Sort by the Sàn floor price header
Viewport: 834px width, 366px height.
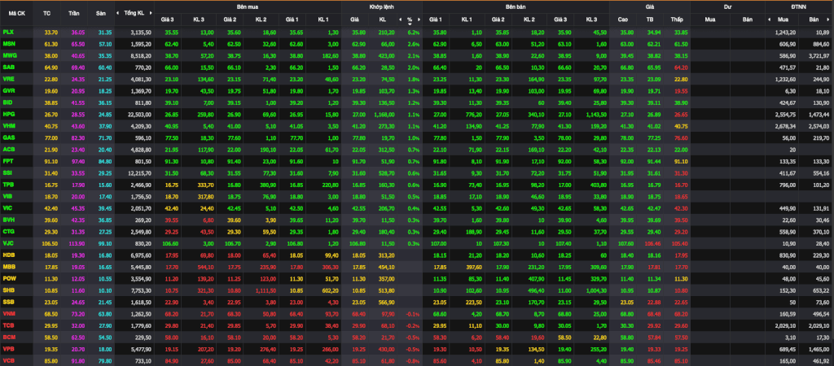tap(100, 12)
